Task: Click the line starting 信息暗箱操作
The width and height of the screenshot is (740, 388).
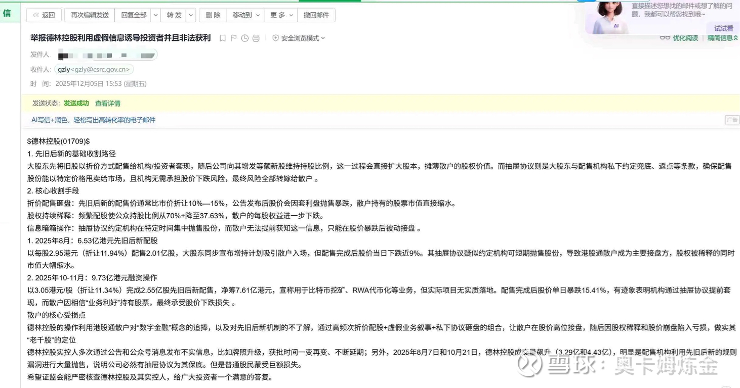Action: pos(224,228)
